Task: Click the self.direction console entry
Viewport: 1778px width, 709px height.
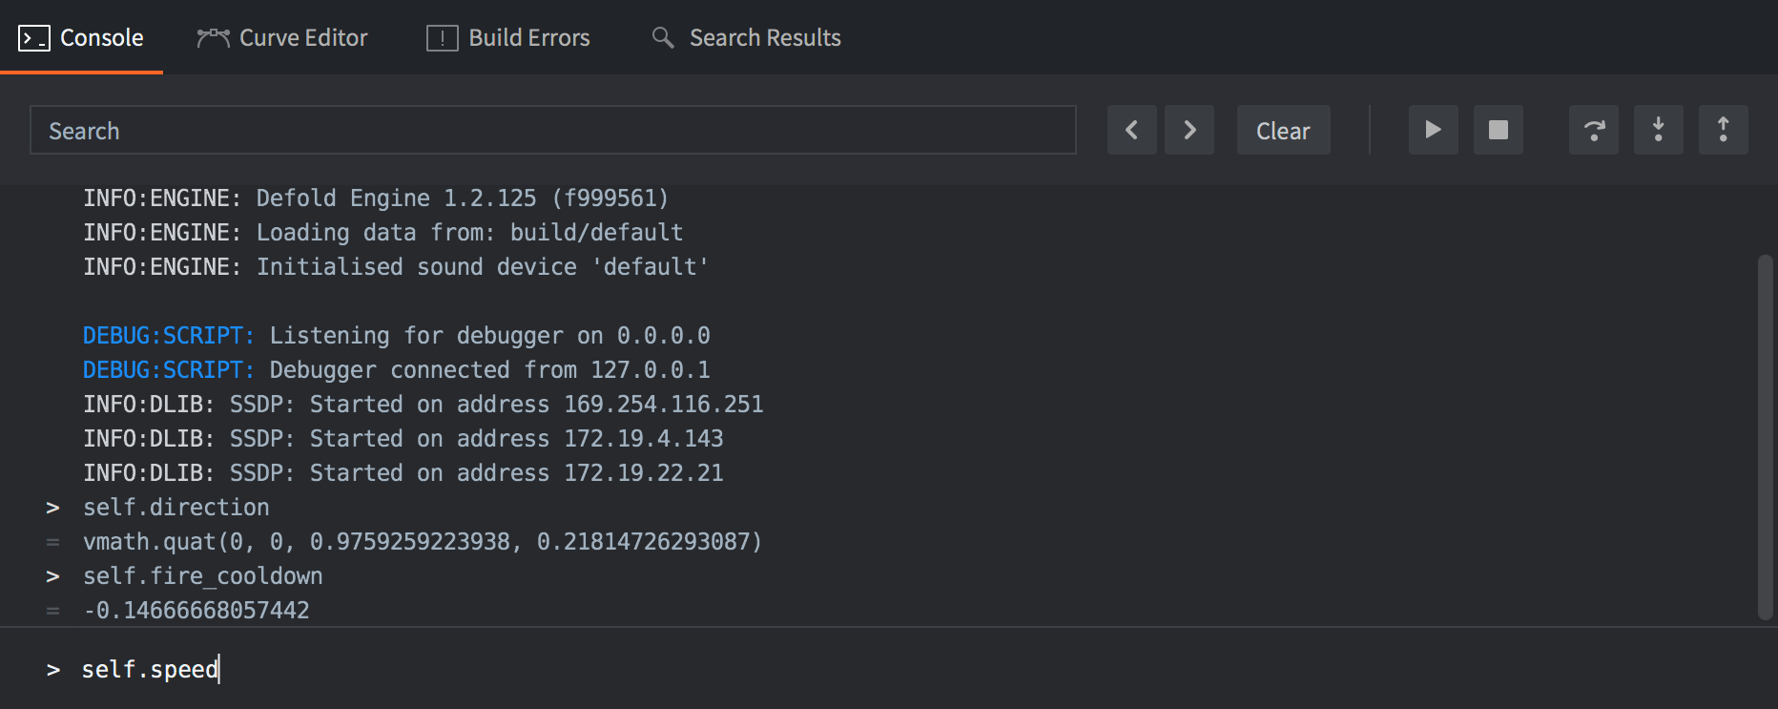Action: tap(176, 508)
